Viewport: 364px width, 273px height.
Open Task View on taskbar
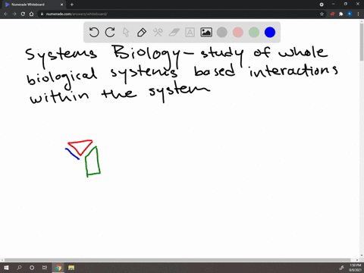(45, 268)
